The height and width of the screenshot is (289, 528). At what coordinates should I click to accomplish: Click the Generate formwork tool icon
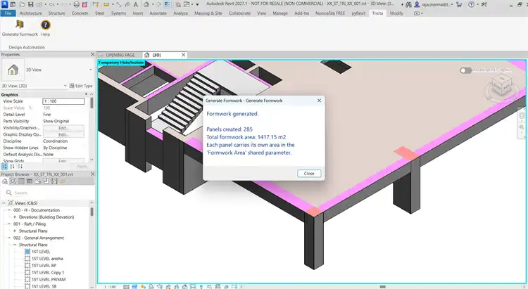(x=20, y=25)
